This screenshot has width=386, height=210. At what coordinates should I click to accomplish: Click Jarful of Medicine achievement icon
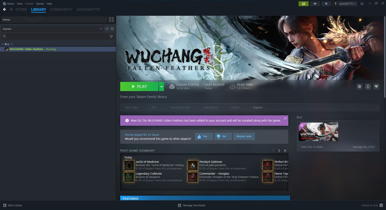(x=129, y=165)
